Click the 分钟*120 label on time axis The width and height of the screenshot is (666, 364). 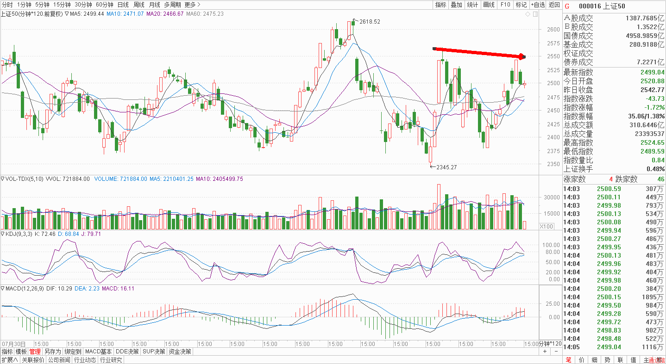click(x=551, y=344)
